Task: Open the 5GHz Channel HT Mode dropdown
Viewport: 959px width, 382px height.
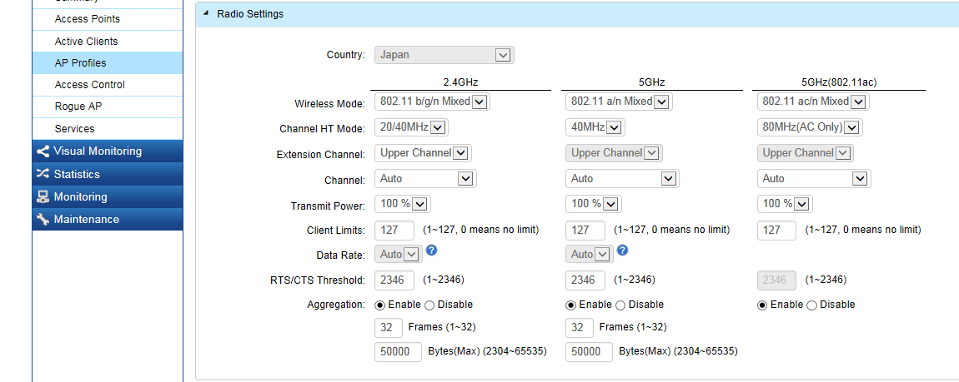Action: 595,127
